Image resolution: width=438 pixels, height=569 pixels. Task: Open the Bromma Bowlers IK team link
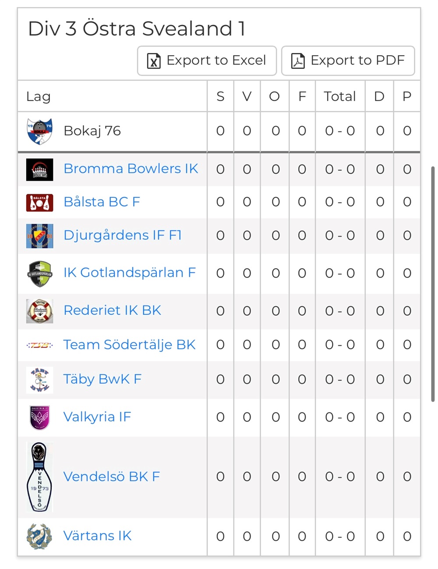pyautogui.click(x=131, y=169)
